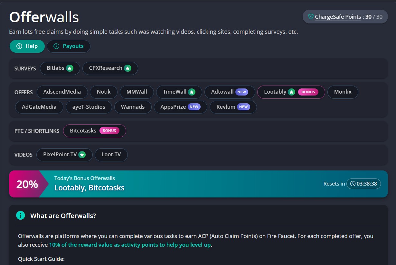Viewport: 396px width, 265px height.
Task: Click the green star on TimeWall
Action: click(x=192, y=92)
